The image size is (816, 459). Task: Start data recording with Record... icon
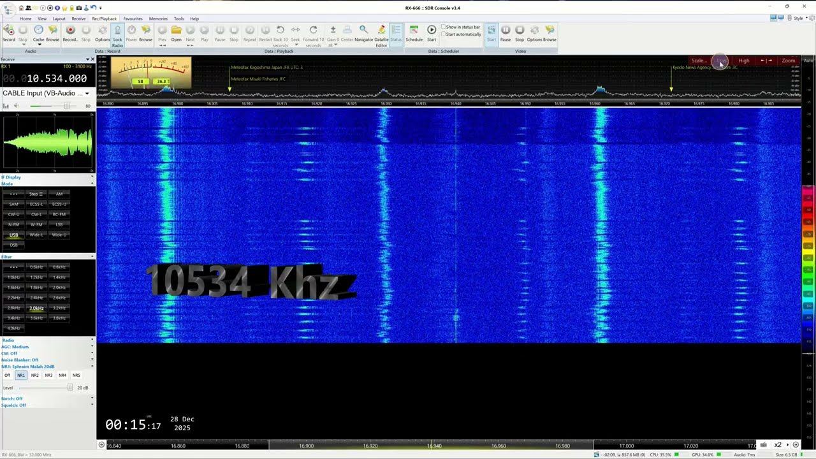click(70, 33)
